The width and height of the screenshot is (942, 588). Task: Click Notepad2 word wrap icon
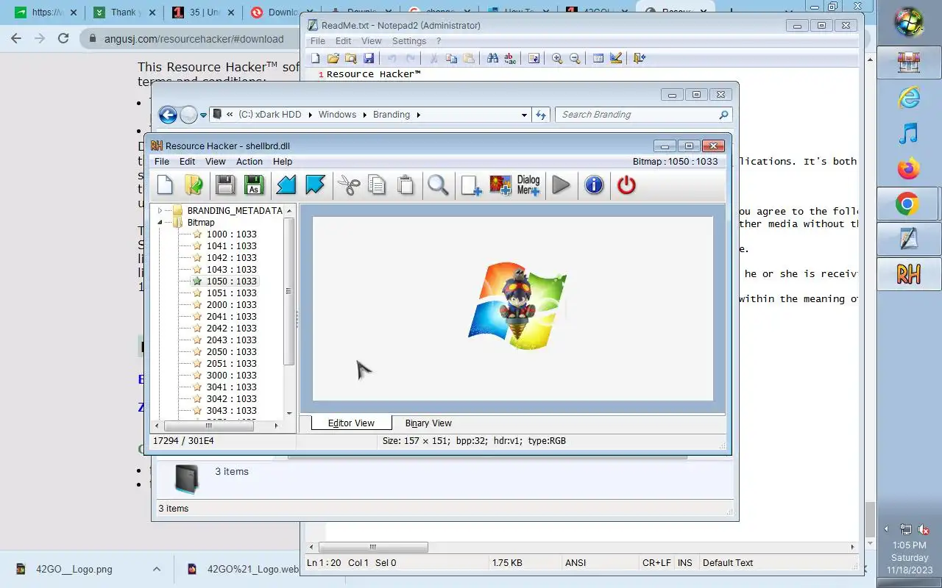point(534,58)
